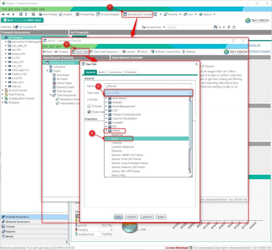Viewport: 272px width, 250px height.
Task: Click the task type list scroll-down arrow
Action: click(x=190, y=172)
